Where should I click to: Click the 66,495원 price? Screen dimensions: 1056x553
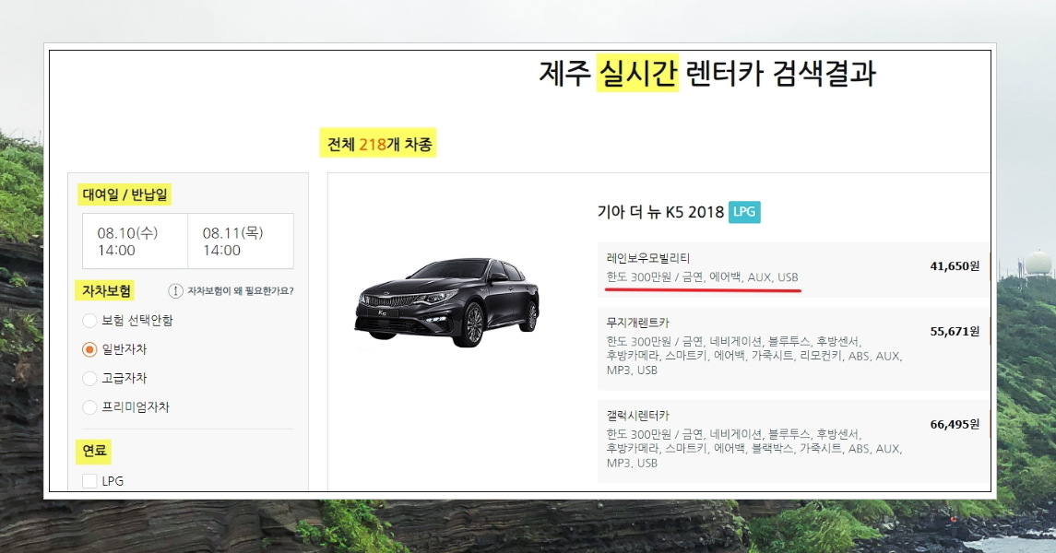tap(955, 425)
